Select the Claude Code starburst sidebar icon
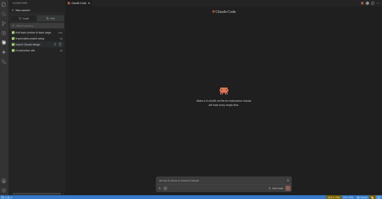The image size is (382, 199). [4, 43]
